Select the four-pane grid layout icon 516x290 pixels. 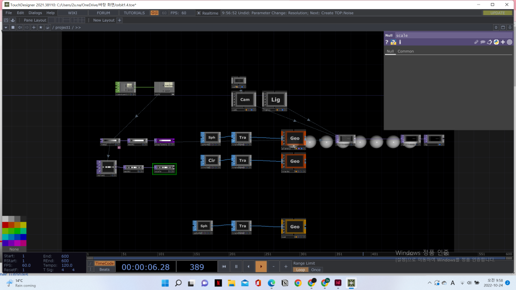coord(82,20)
